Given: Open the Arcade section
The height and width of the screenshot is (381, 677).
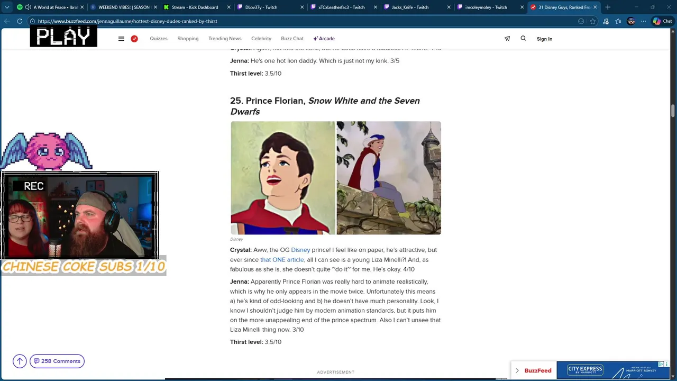Looking at the screenshot, I should click(x=324, y=39).
